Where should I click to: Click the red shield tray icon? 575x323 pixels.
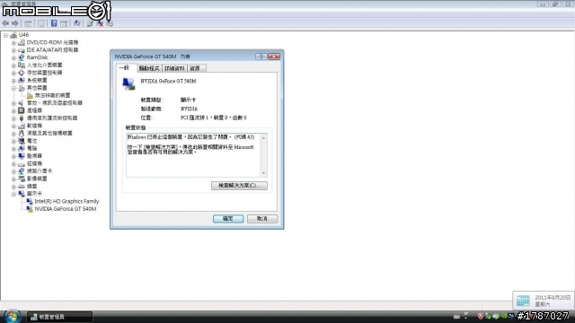[481, 316]
